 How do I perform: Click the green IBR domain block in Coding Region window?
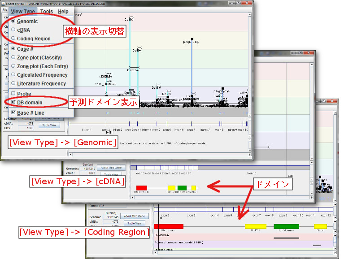coord(286,226)
